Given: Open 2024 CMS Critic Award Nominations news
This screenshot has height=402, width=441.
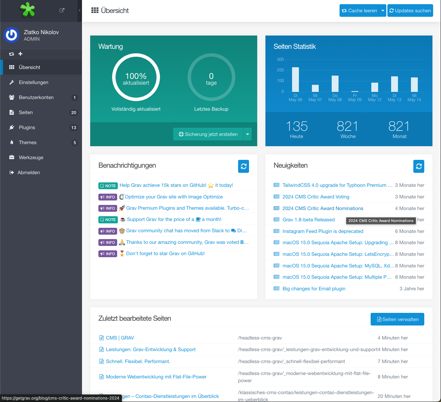Looking at the screenshot, I should tap(323, 208).
